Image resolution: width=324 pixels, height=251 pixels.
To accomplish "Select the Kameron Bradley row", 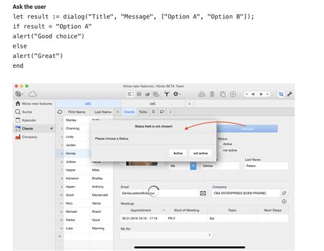I will (x=84, y=179).
